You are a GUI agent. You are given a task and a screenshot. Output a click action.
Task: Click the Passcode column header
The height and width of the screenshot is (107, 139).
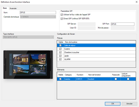coord(116,75)
